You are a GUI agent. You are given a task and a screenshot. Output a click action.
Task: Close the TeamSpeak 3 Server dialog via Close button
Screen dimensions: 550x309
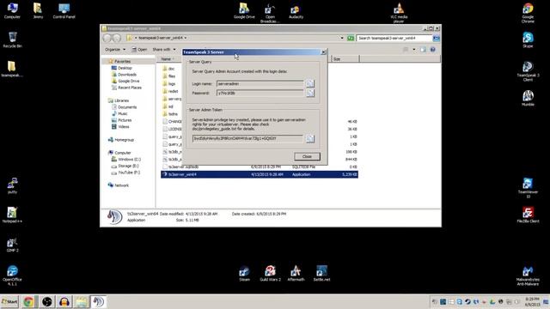coord(307,156)
